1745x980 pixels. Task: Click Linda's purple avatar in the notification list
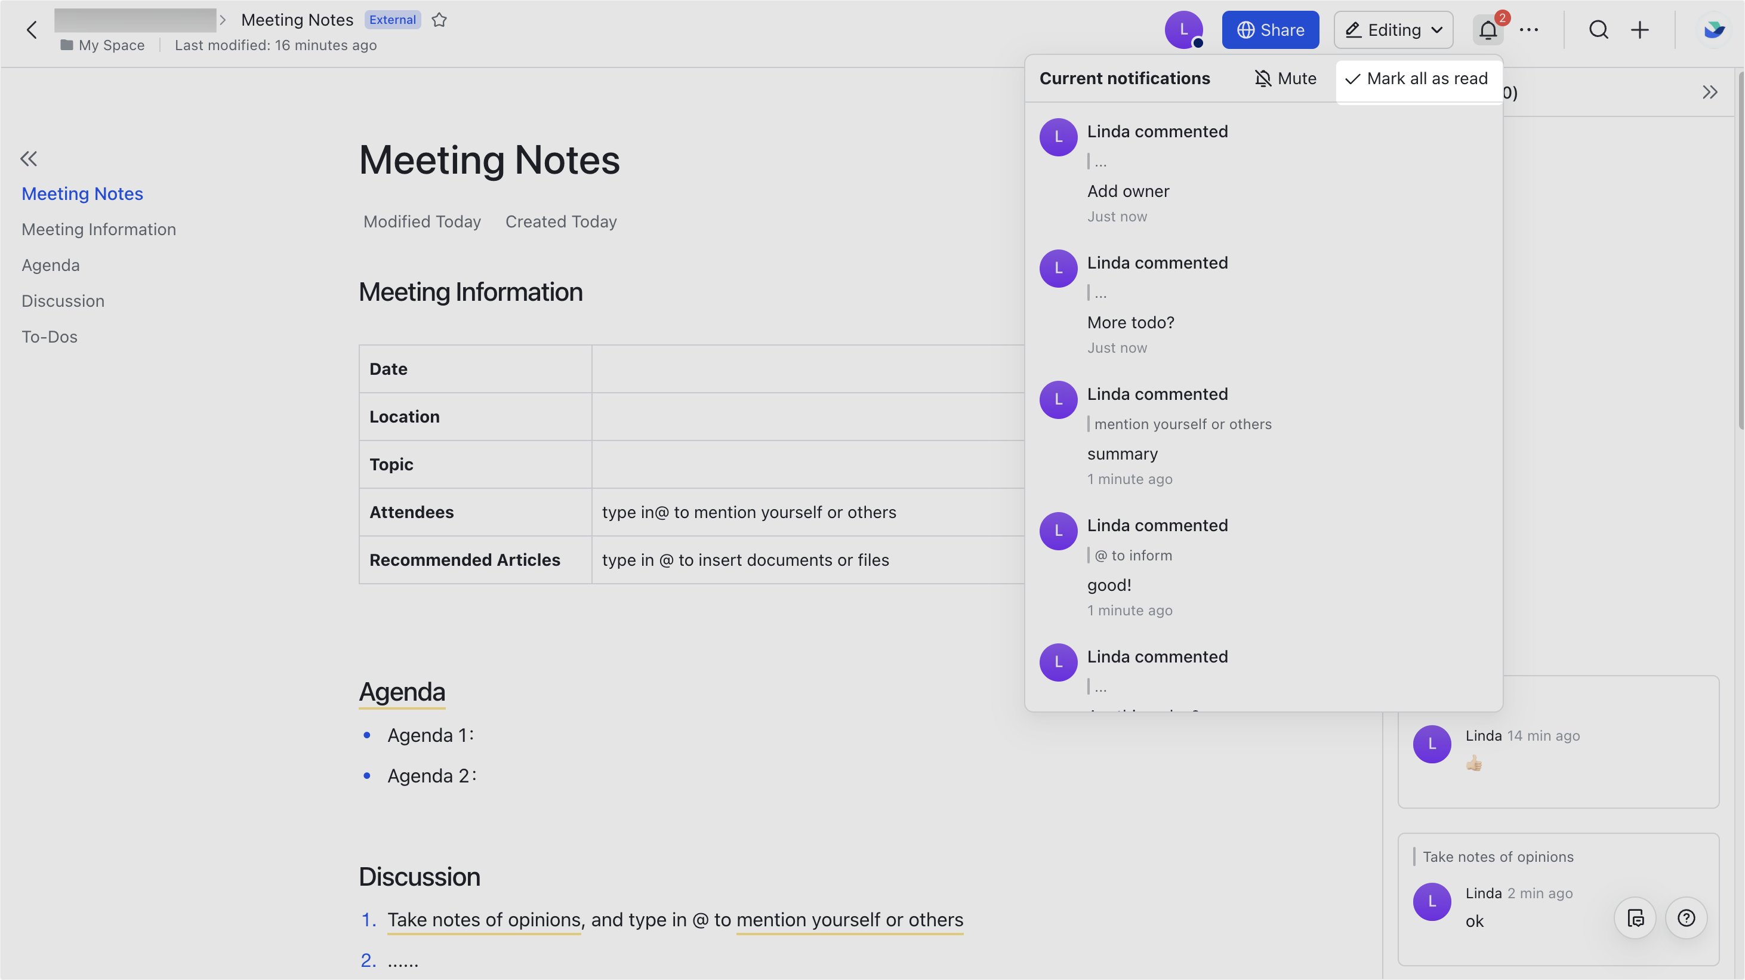click(1058, 137)
